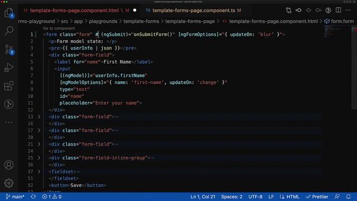The width and height of the screenshot is (357, 201).
Task: Click 'first-name' string in ngModelOptions
Action: pyautogui.click(x=147, y=82)
